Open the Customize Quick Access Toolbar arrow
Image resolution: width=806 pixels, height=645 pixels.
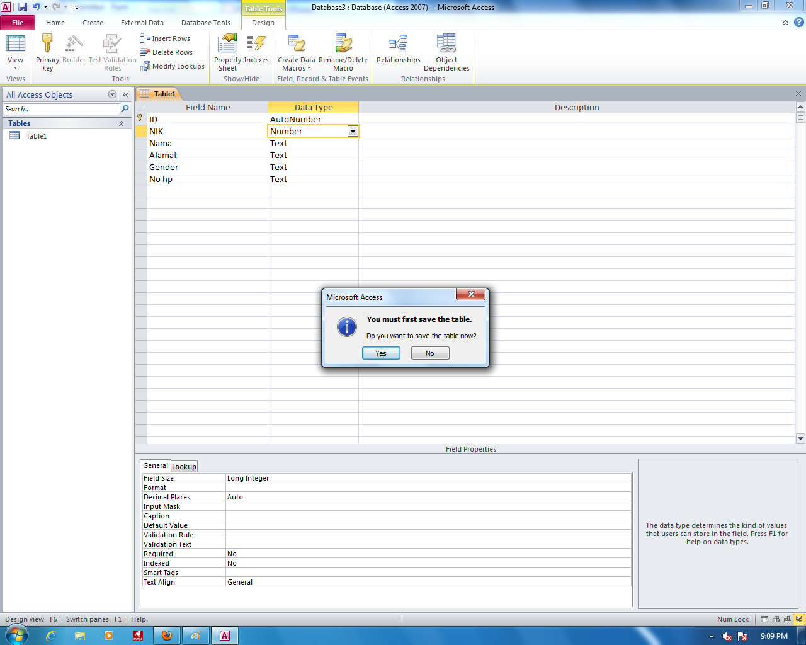tap(77, 8)
